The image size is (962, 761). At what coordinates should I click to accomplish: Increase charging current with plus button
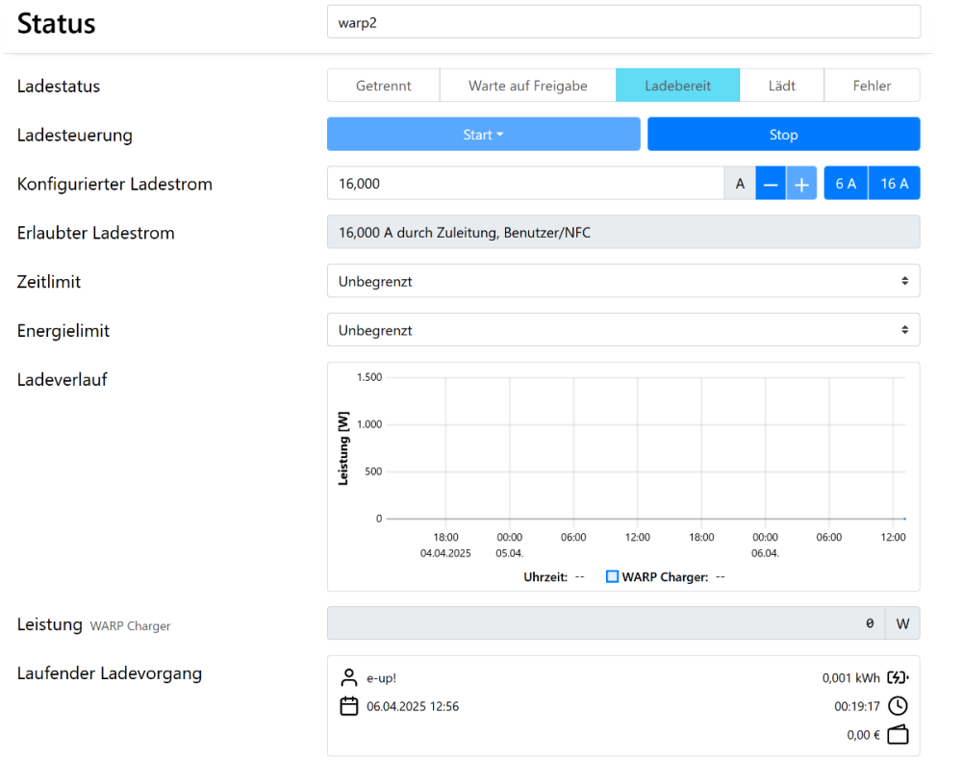801,184
